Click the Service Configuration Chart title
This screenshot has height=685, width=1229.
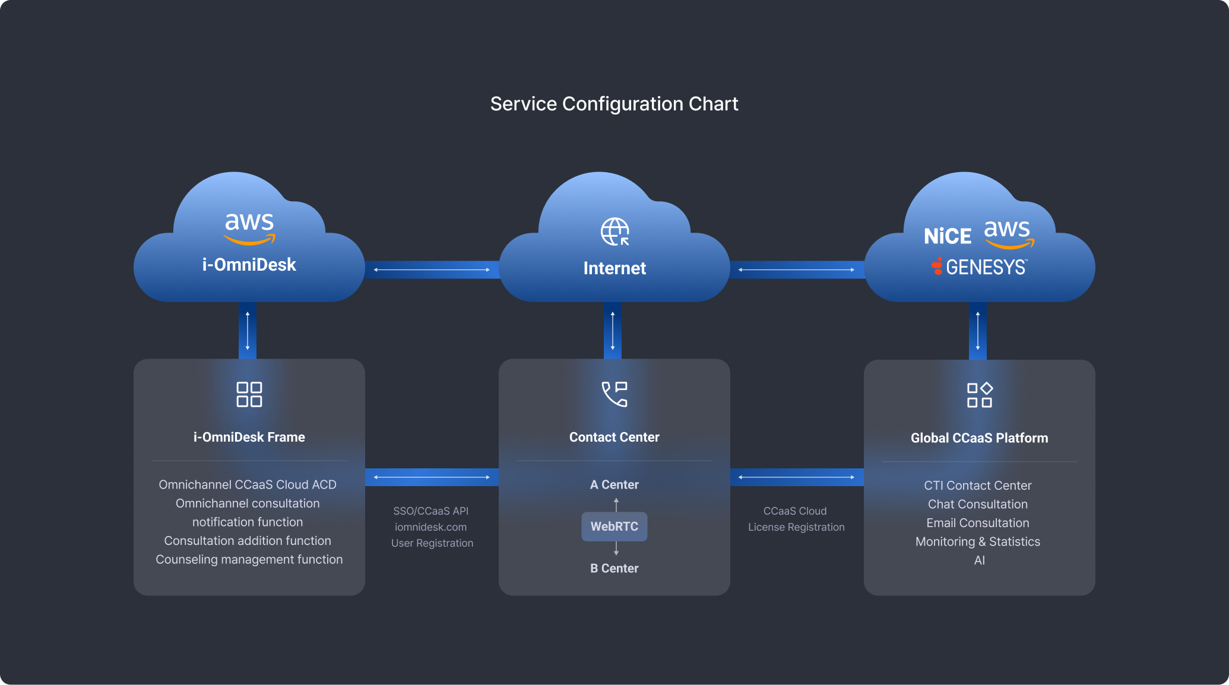[x=614, y=104]
